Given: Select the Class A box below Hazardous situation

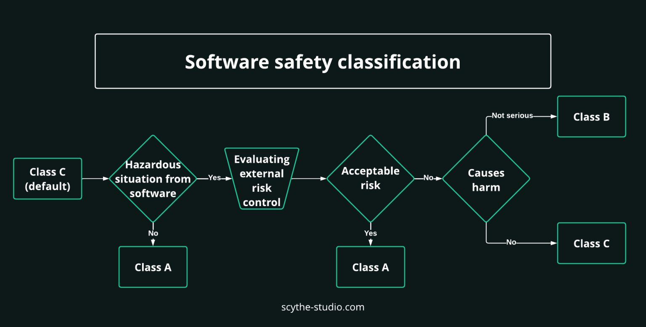Looking at the screenshot, I should [x=153, y=267].
